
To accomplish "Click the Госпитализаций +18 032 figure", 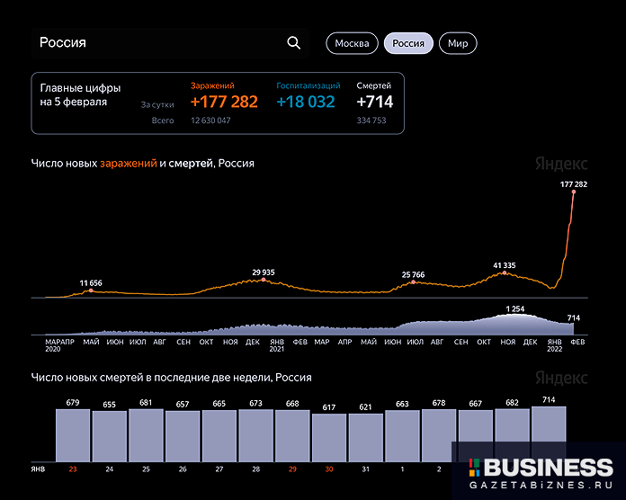I will [x=306, y=102].
